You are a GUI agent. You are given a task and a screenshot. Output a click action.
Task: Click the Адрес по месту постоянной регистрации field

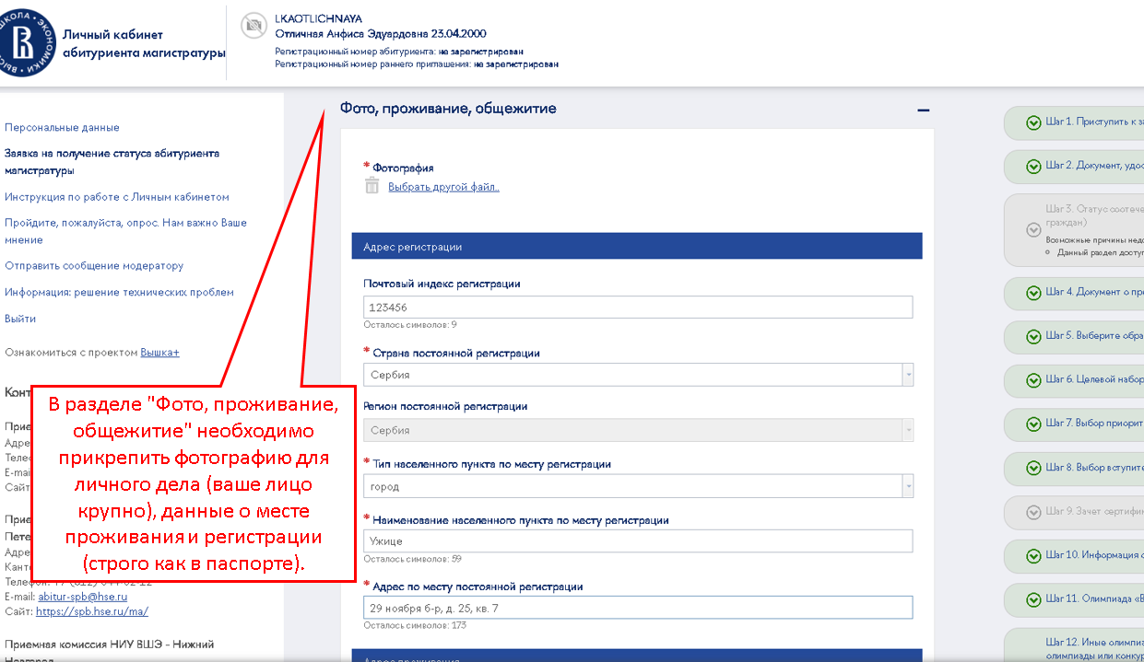638,609
